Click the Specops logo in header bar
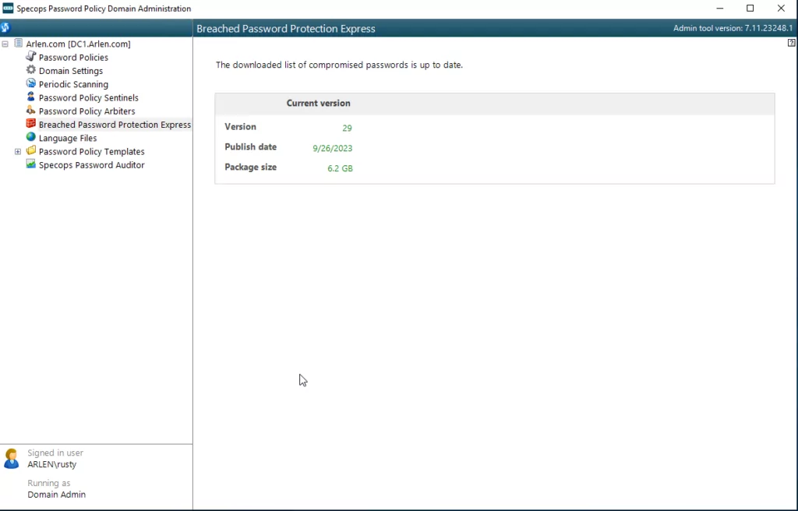The height and width of the screenshot is (511, 798). [5, 27]
